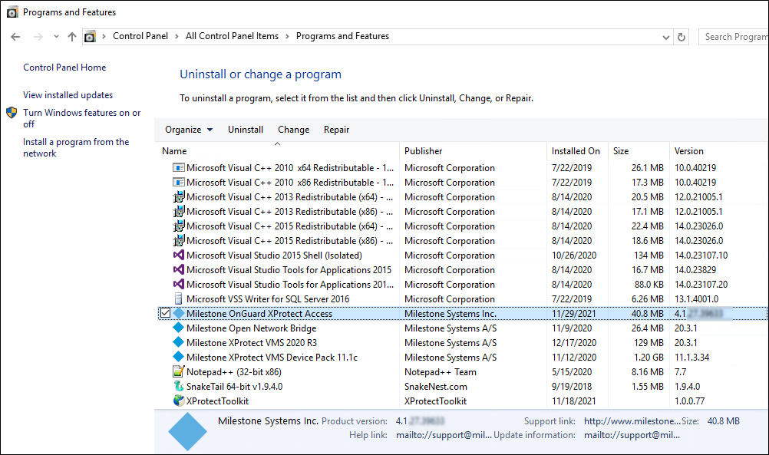The width and height of the screenshot is (769, 455).
Task: Uncheck the selected program entry checkbox
Action: tap(164, 313)
